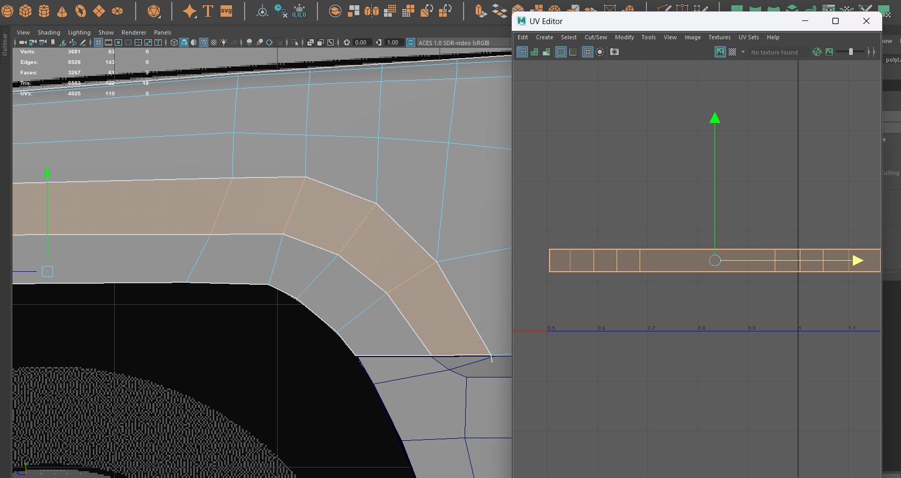Open the Platonic solid shelf icon submenu
The width and height of the screenshot is (901, 478).
coord(154,11)
